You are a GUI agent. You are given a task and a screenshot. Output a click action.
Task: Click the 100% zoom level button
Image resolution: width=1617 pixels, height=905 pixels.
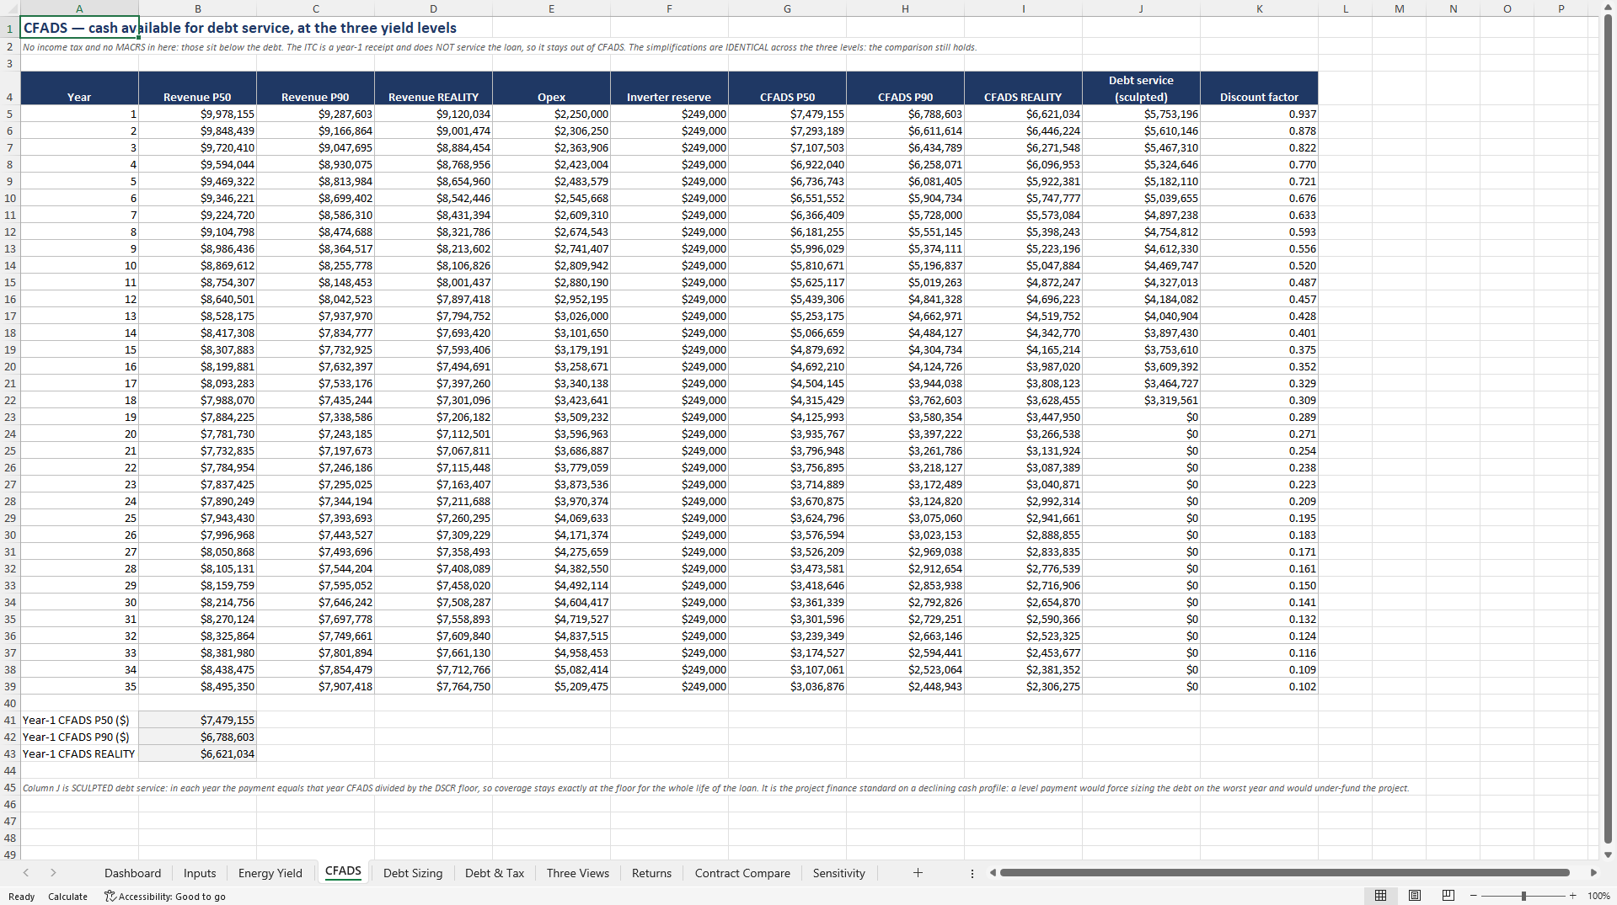pos(1598,896)
